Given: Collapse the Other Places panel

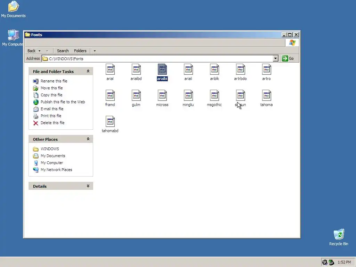Looking at the screenshot, I should [88, 139].
